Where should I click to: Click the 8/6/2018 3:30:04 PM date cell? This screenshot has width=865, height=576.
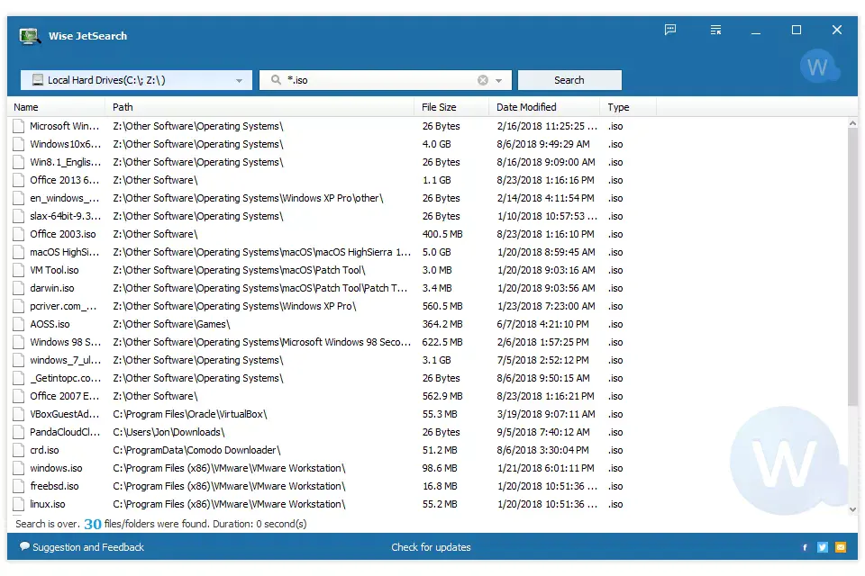(x=542, y=450)
